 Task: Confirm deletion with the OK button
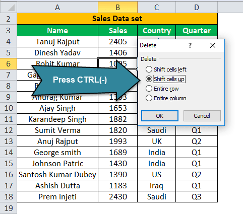click(160, 116)
